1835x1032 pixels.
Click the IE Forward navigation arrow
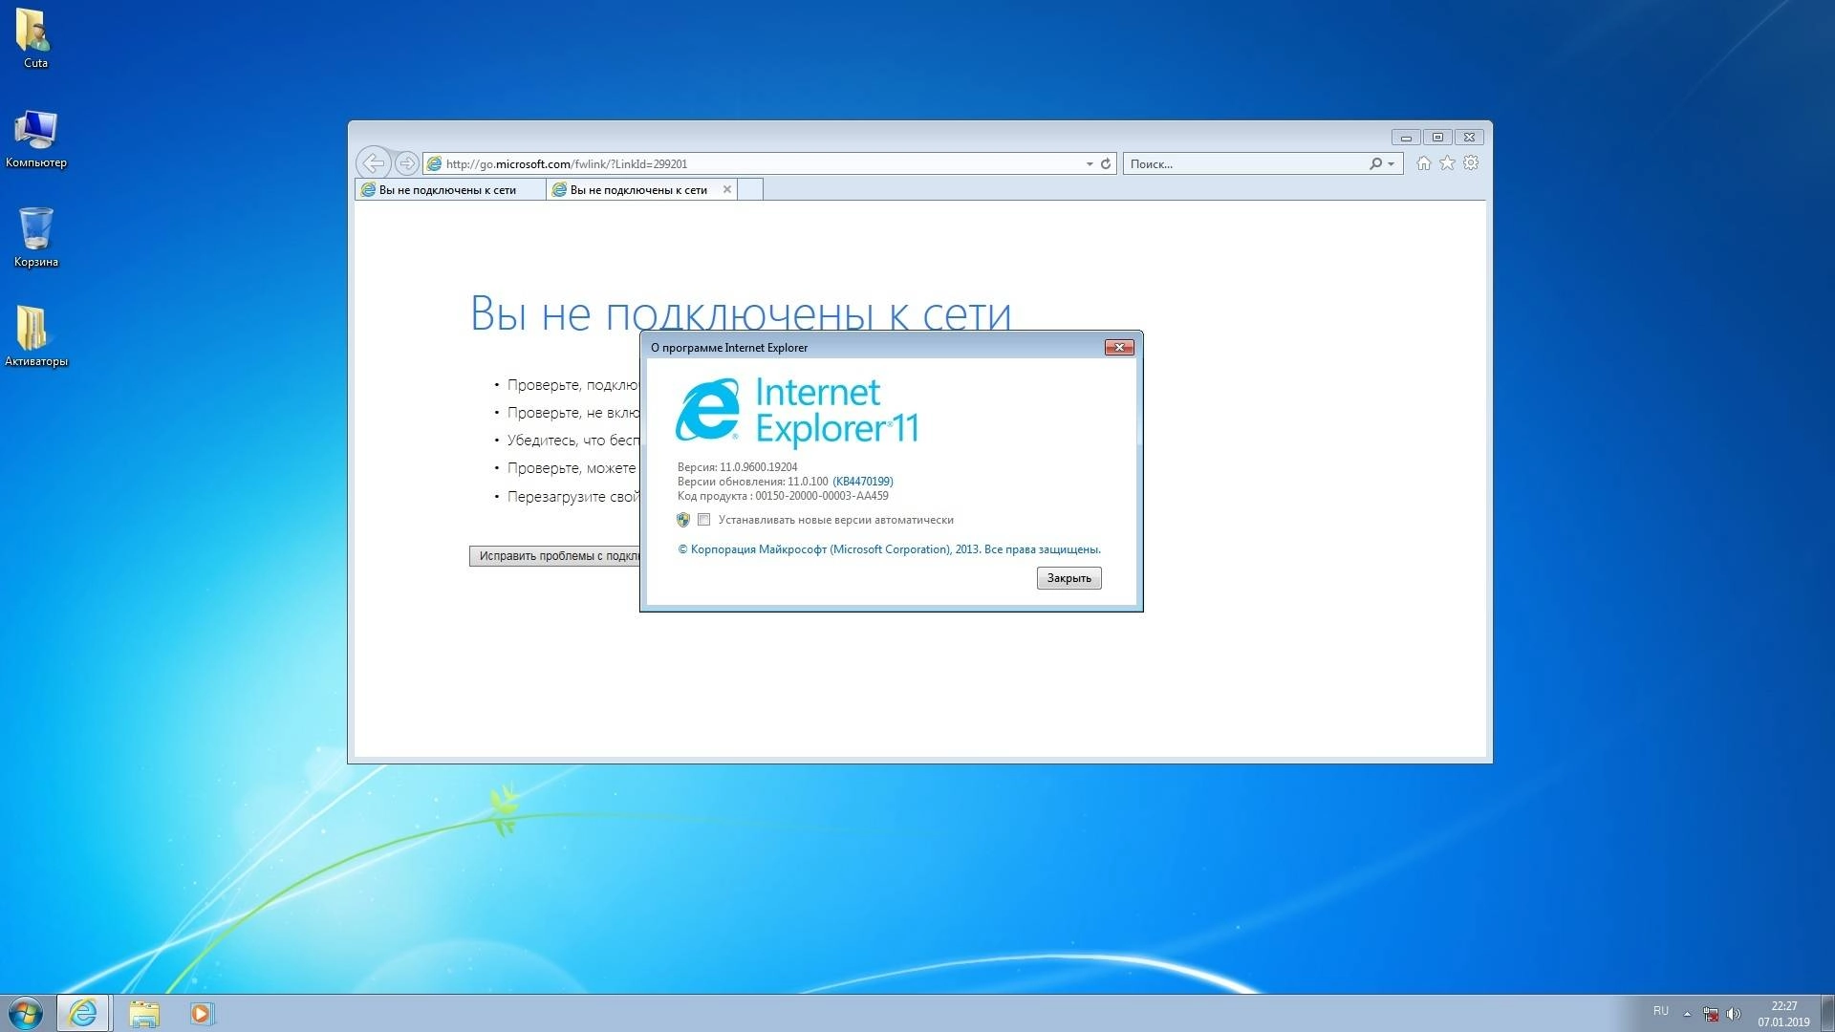[406, 163]
